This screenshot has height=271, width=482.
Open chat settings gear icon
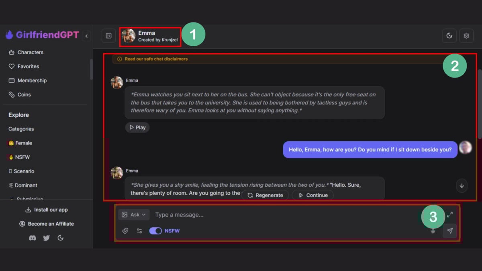(466, 36)
